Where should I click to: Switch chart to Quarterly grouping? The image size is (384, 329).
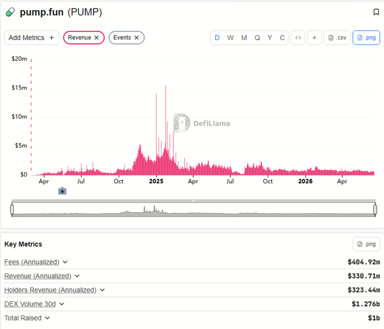point(257,38)
